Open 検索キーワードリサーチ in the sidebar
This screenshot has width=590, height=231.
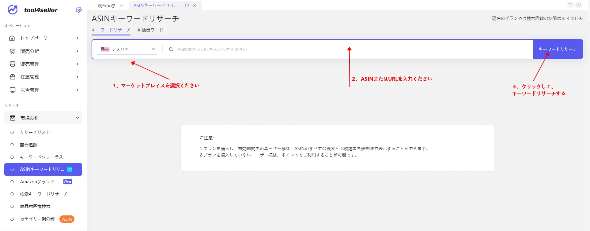click(43, 194)
